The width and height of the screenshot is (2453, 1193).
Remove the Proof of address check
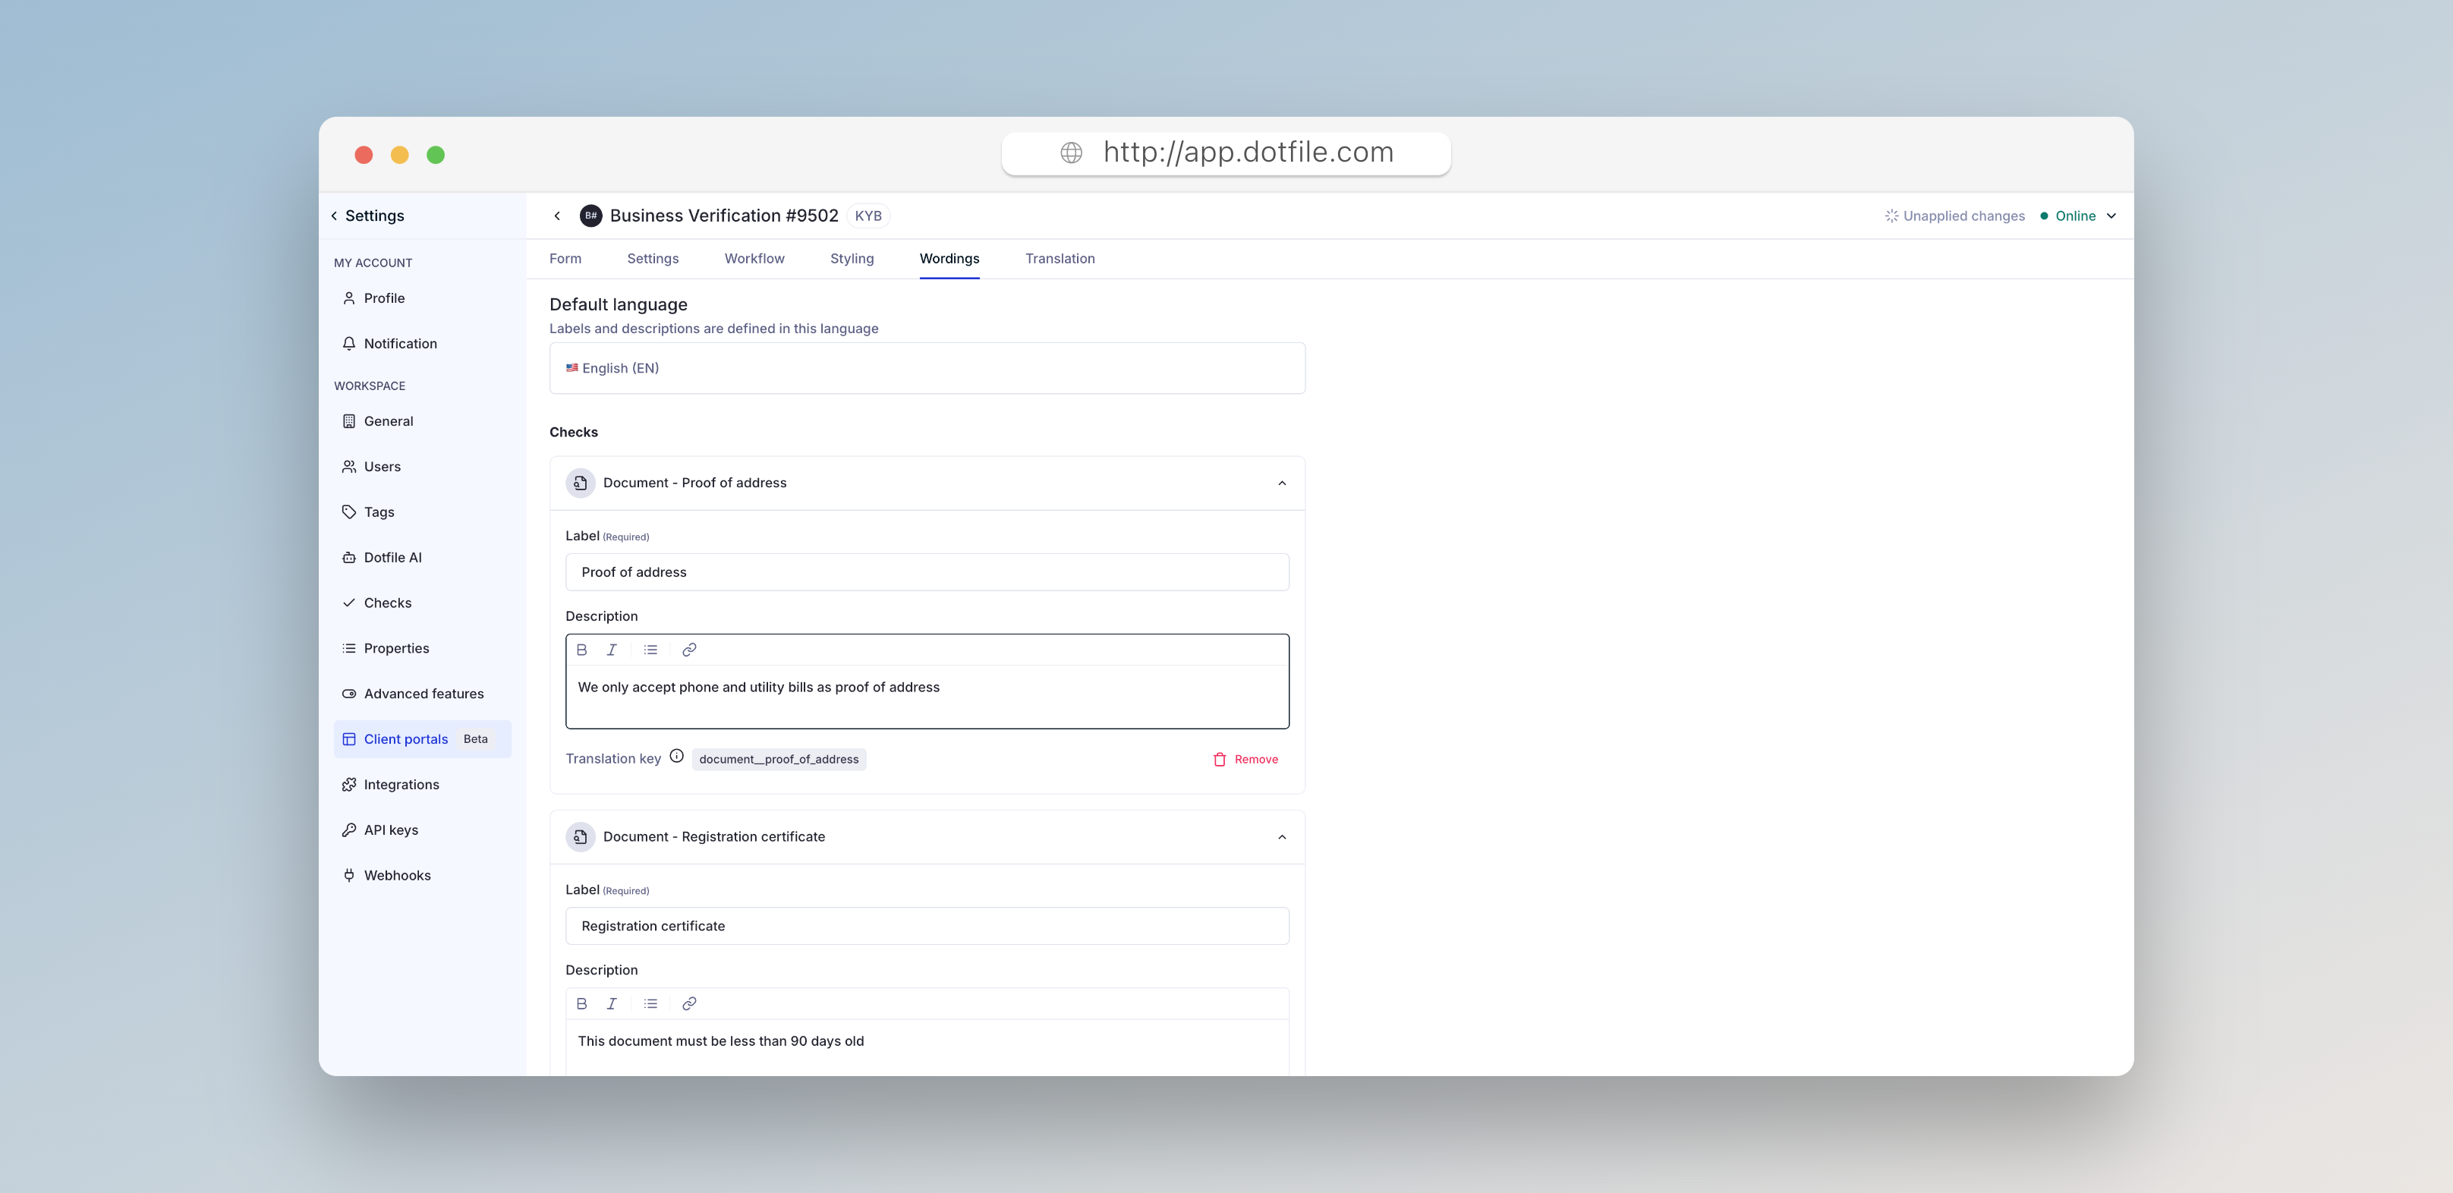[x=1245, y=760]
